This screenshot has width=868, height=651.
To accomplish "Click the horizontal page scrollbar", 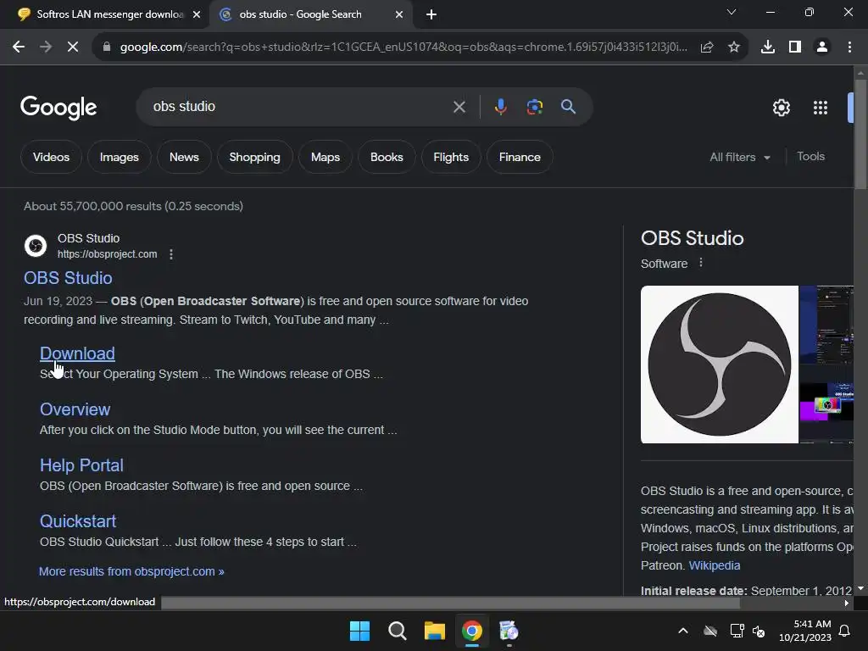I will (x=449, y=604).
